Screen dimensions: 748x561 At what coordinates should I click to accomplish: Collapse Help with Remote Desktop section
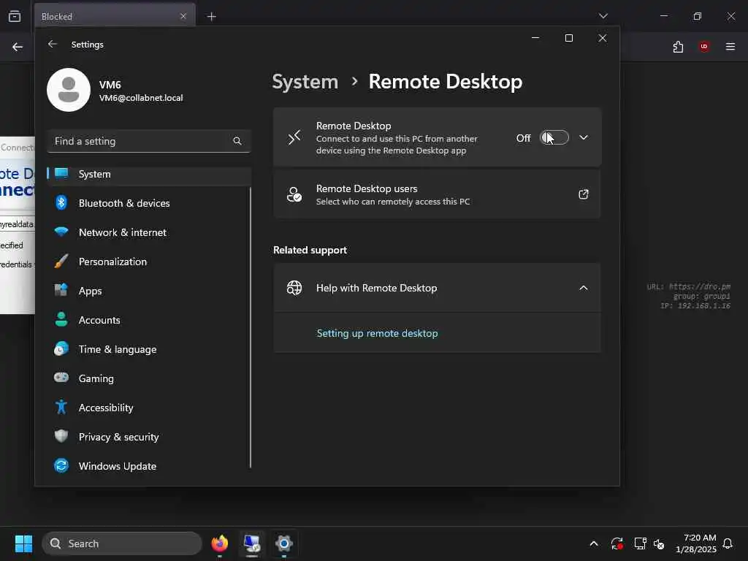pyautogui.click(x=584, y=288)
